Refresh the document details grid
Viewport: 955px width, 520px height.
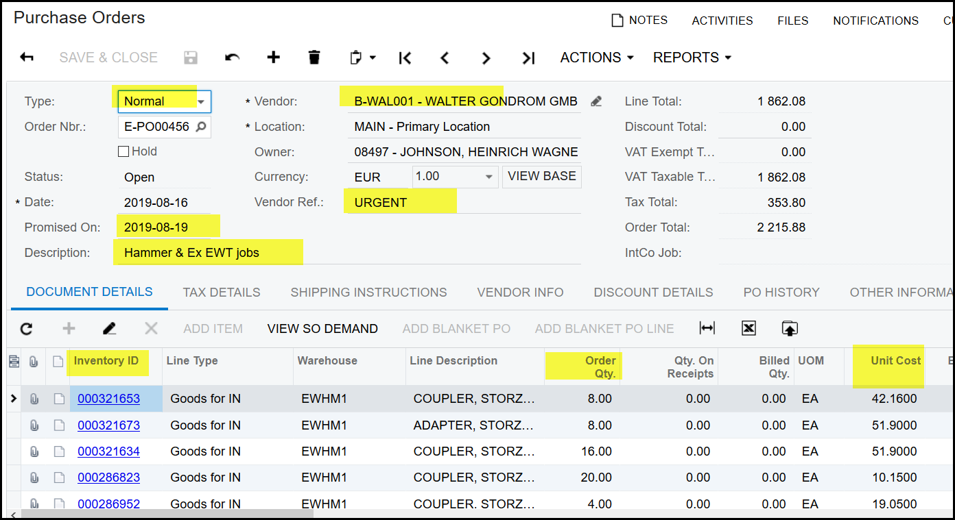pyautogui.click(x=26, y=329)
